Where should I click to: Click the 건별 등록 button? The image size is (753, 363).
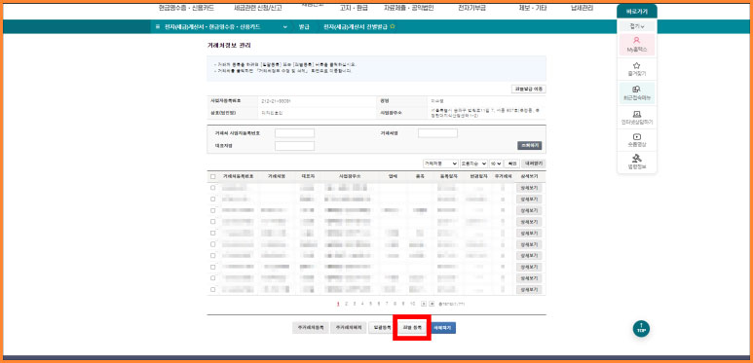point(412,328)
